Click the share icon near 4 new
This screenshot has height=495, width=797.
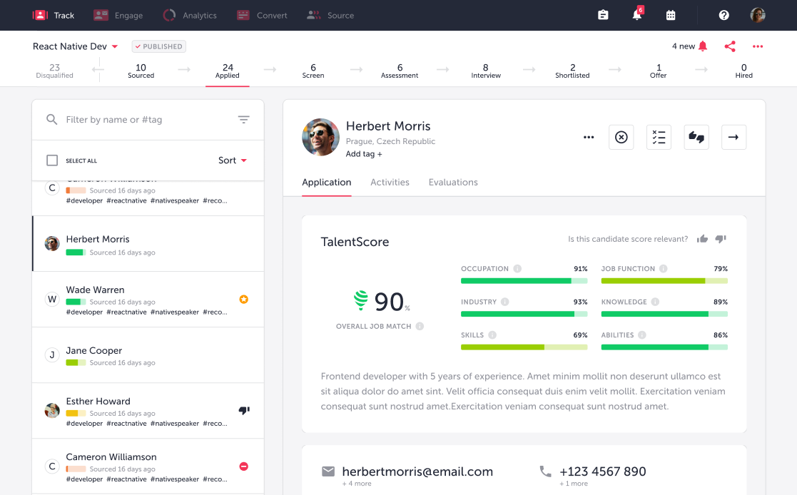tap(729, 46)
